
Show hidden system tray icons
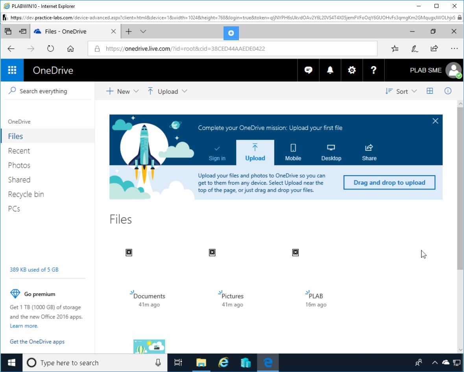[x=435, y=363]
